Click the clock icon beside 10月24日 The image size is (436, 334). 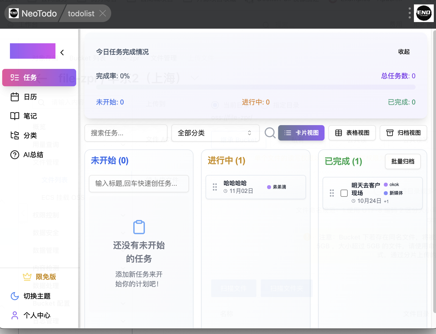click(353, 201)
